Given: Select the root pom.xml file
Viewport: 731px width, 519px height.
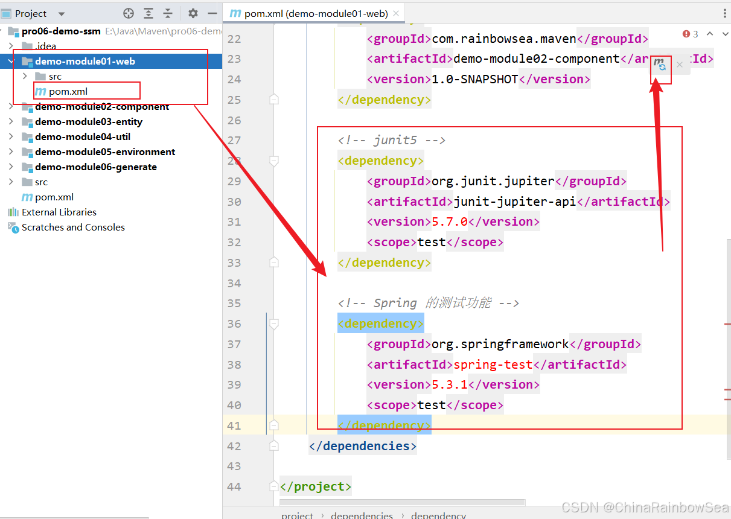Looking at the screenshot, I should click(x=54, y=197).
